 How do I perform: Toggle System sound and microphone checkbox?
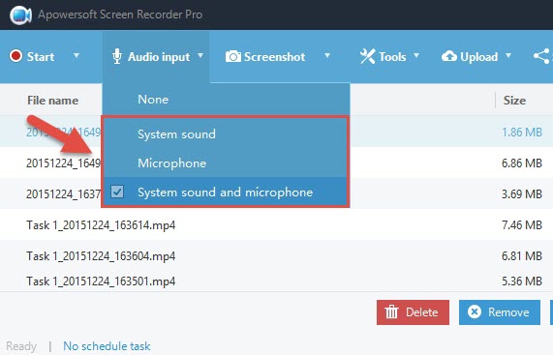[x=117, y=192]
